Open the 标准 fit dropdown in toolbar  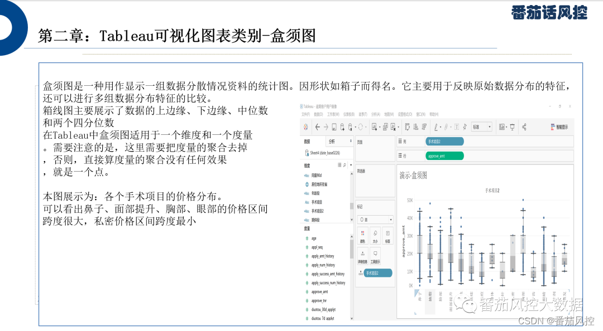[x=481, y=126]
